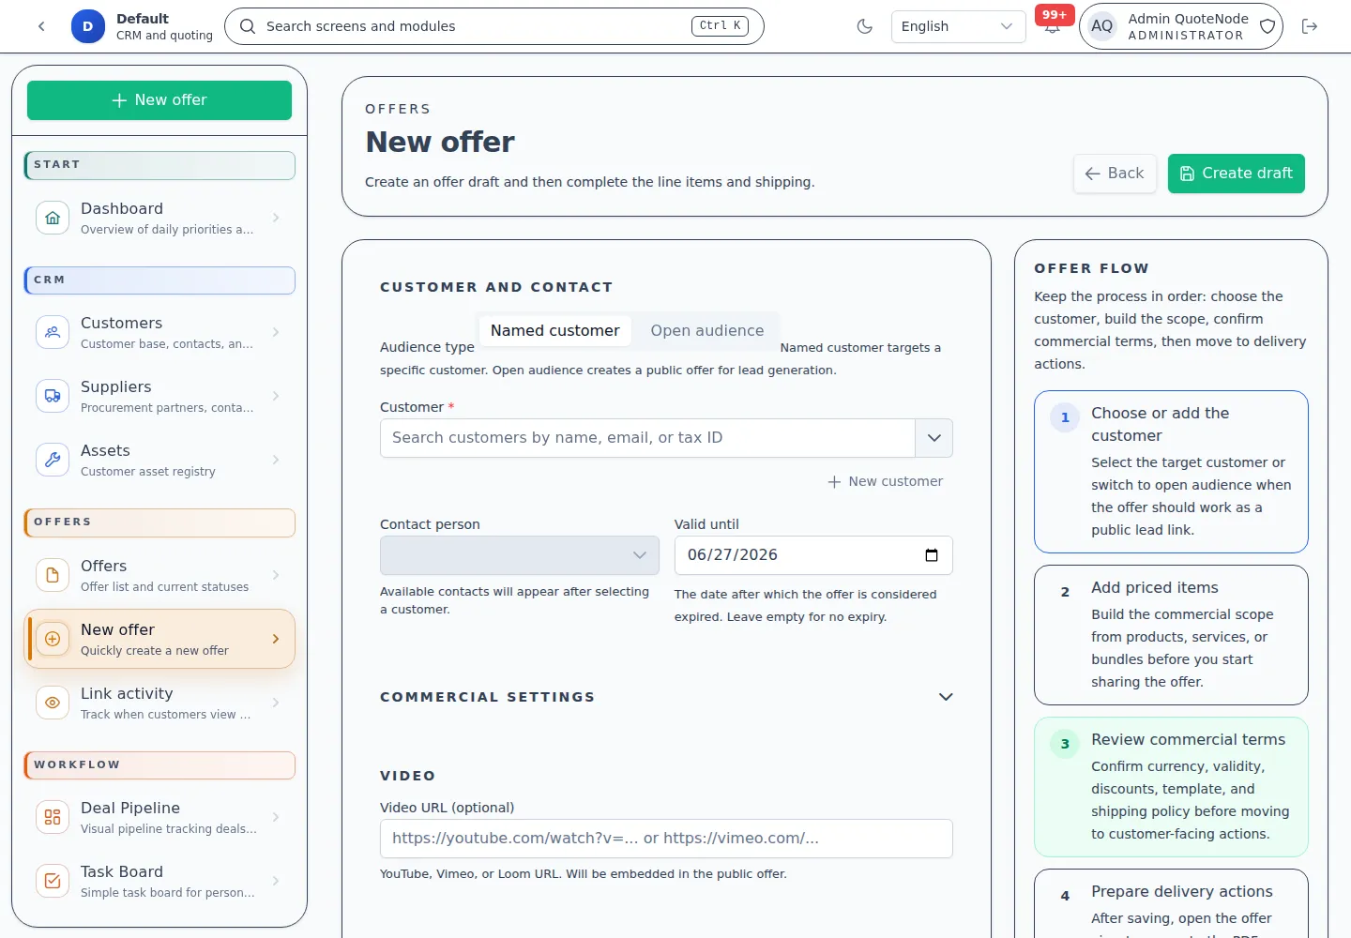This screenshot has height=938, width=1351.
Task: Open Deal Pipeline board icon
Action: point(53,817)
